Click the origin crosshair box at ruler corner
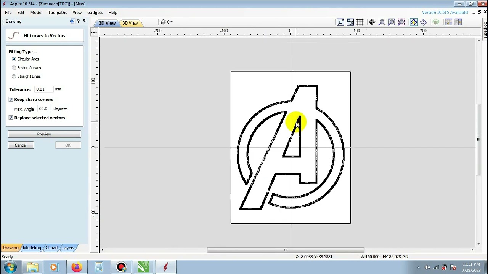 94,32
